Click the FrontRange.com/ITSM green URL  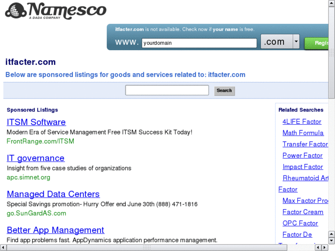(x=40, y=141)
